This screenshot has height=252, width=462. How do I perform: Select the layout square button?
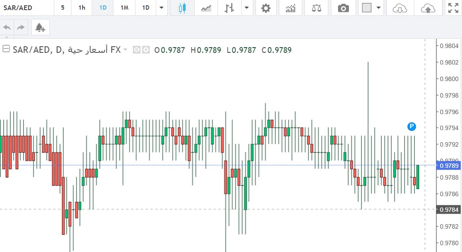point(367,7)
